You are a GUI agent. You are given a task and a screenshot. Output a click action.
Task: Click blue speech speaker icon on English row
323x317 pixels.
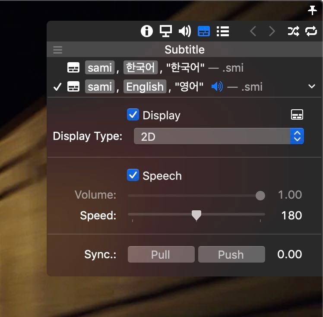pos(217,86)
